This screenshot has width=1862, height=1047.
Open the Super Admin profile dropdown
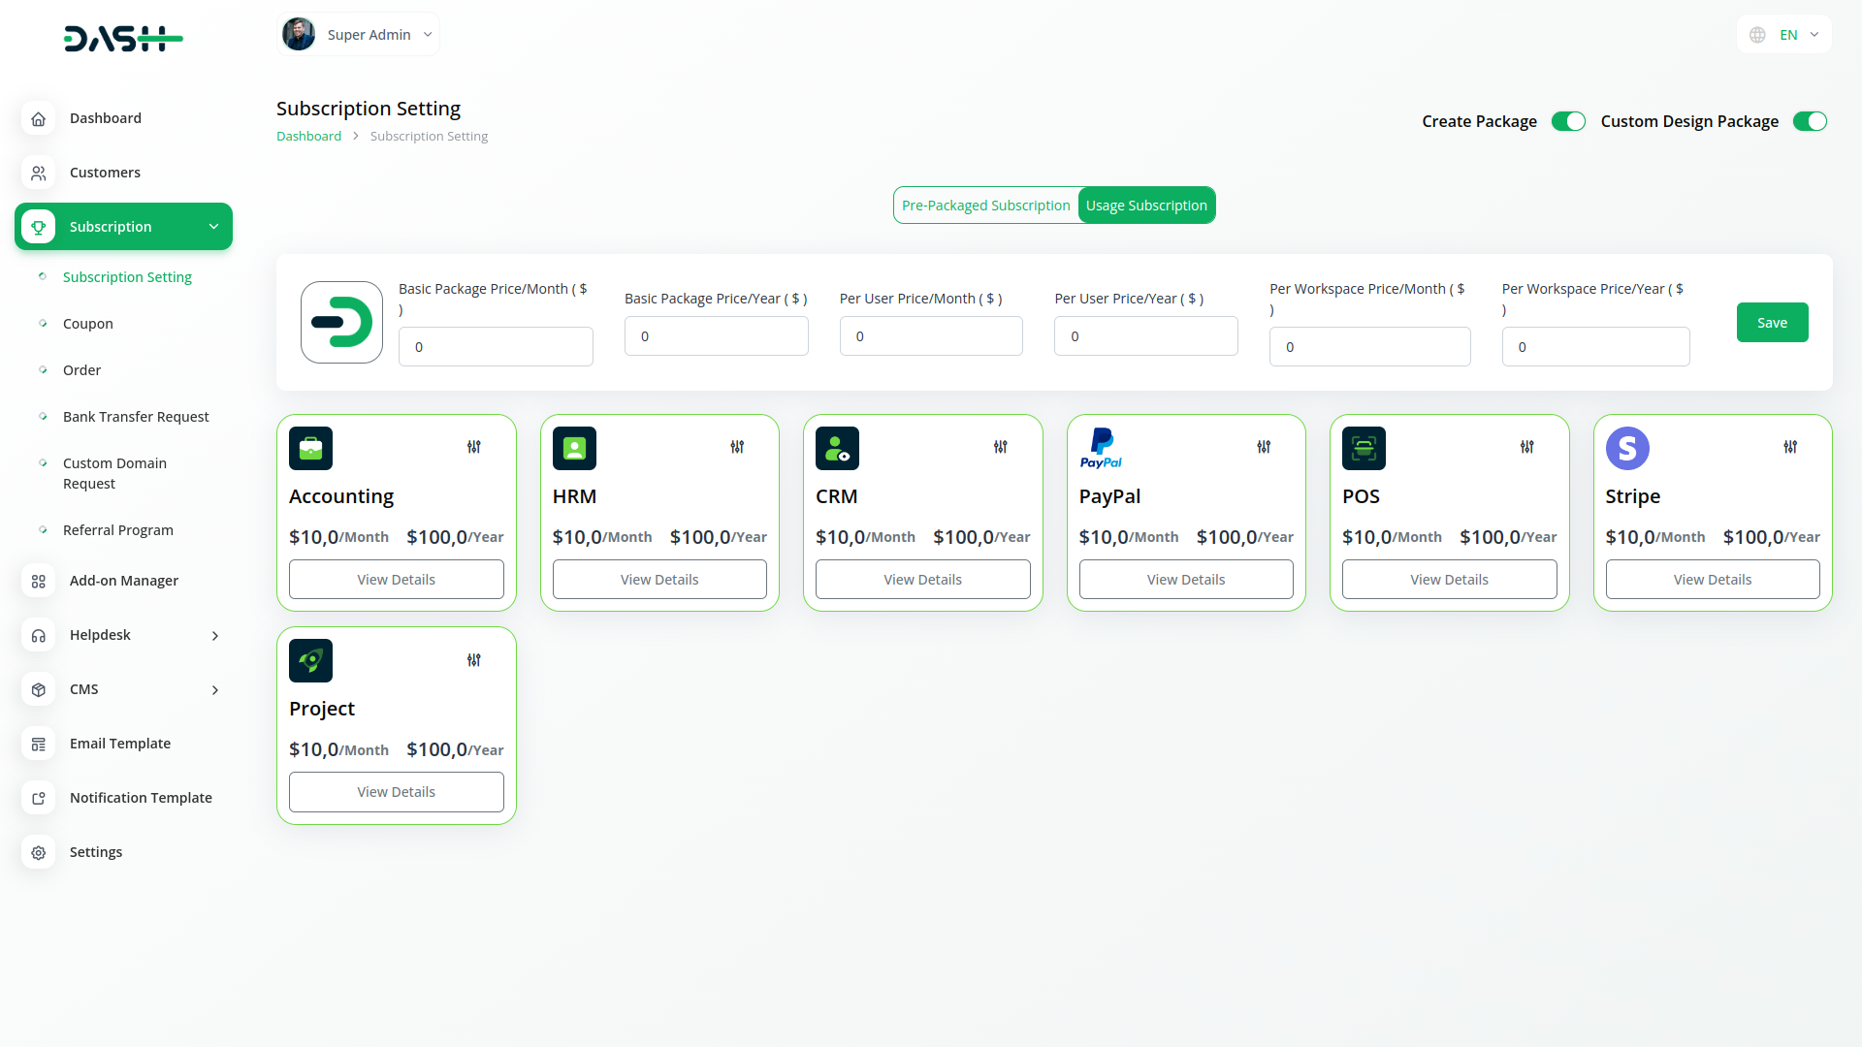358,33
